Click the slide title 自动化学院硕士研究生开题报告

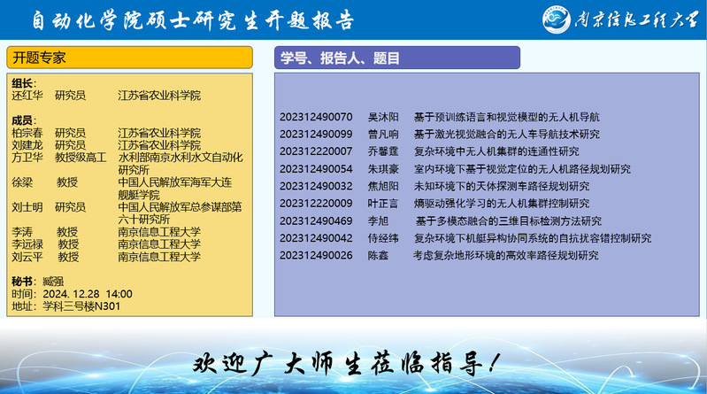[x=192, y=19]
